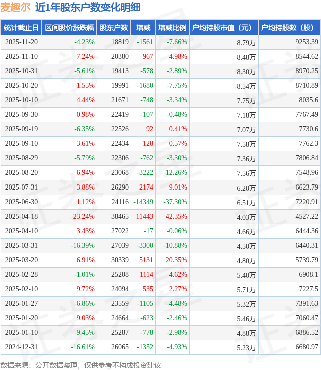Image resolution: width=321 pixels, height=370 pixels.
Task: Click the 麦趣尔 stock name in title
Action: click(15, 7)
